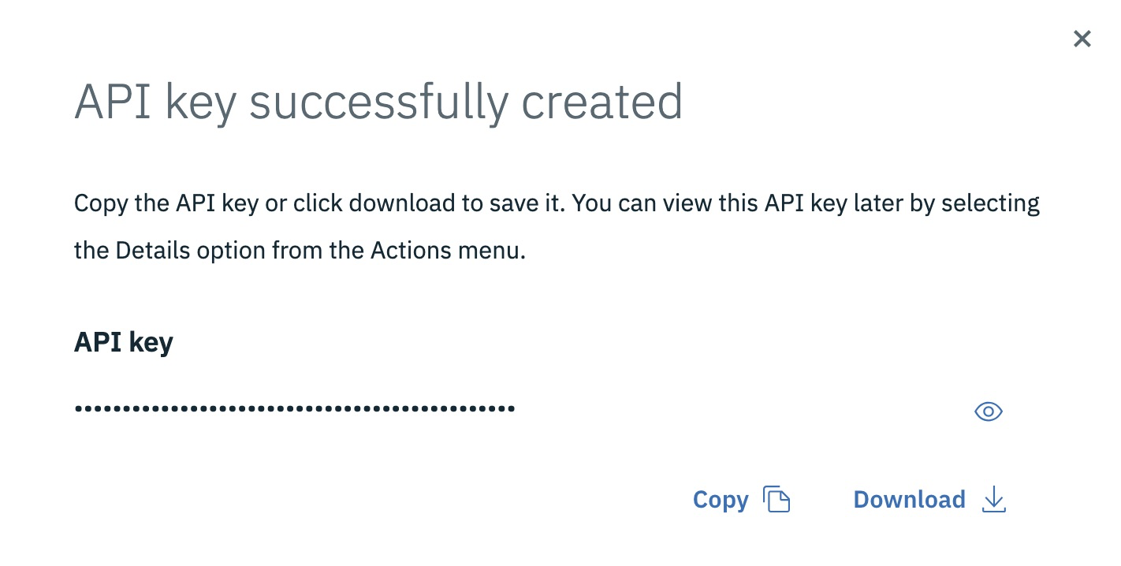The image size is (1121, 566).
Task: Download the API key to a file
Action: (x=909, y=499)
